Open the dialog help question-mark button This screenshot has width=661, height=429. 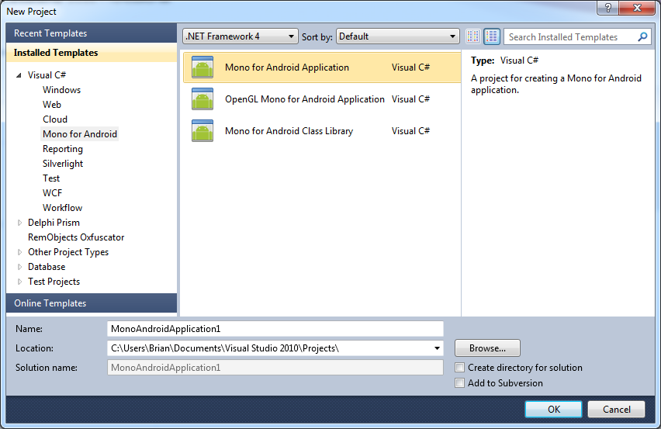click(608, 8)
